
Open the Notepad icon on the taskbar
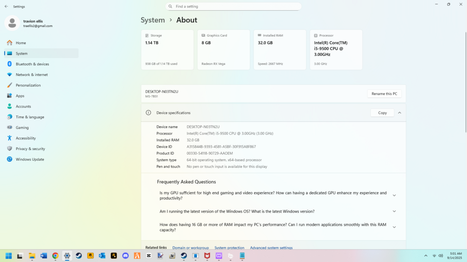242,256
